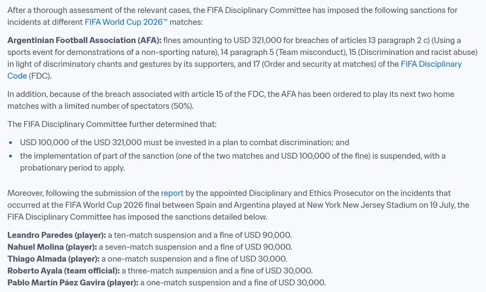Open the prosecutor's report link

pos(172,193)
